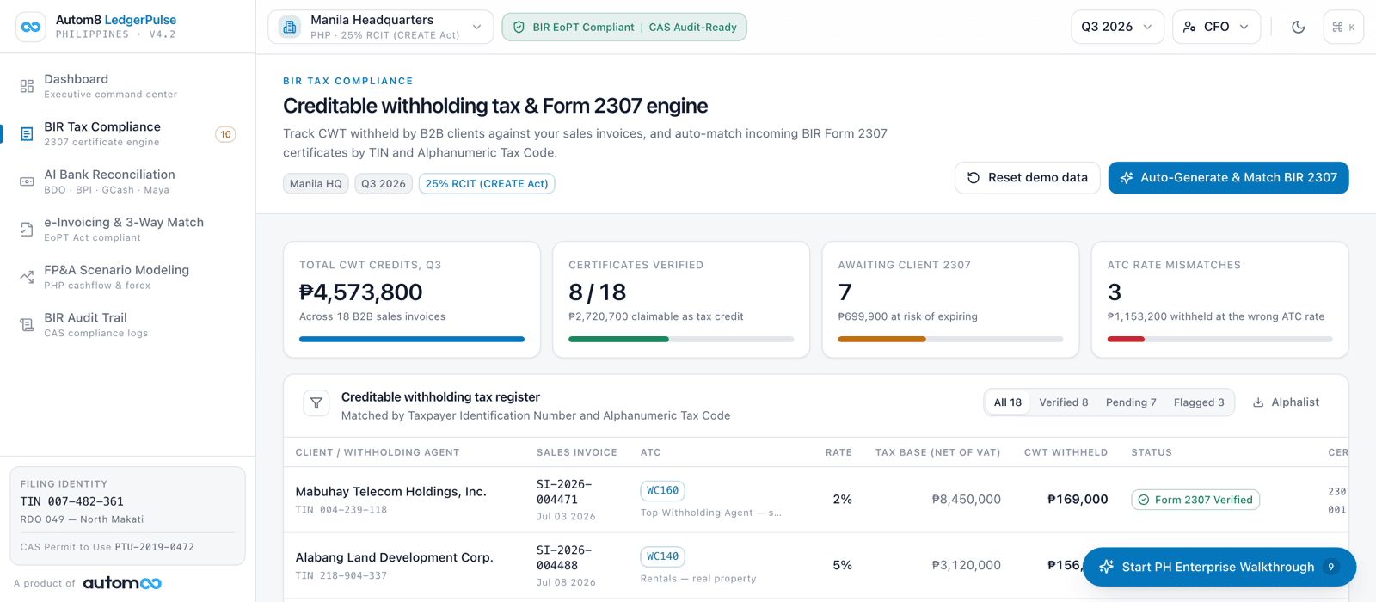Click the AI Bank Reconciliation cash icon
The width and height of the screenshot is (1376, 602).
pyautogui.click(x=27, y=181)
